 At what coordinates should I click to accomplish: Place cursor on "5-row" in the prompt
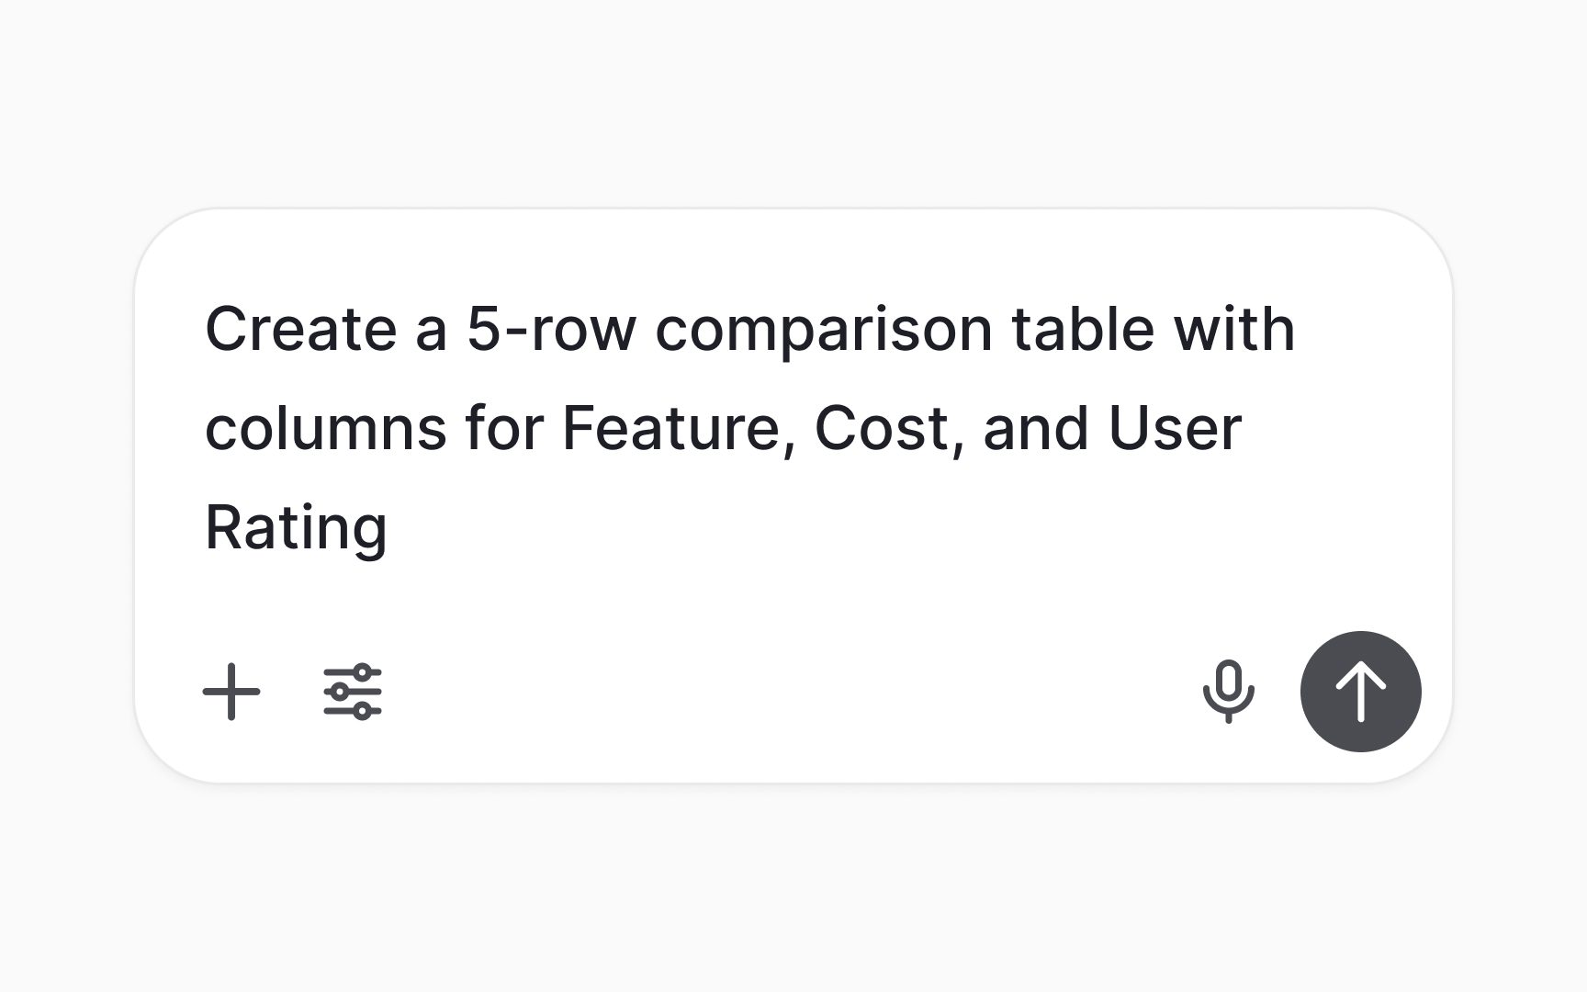pos(551,329)
